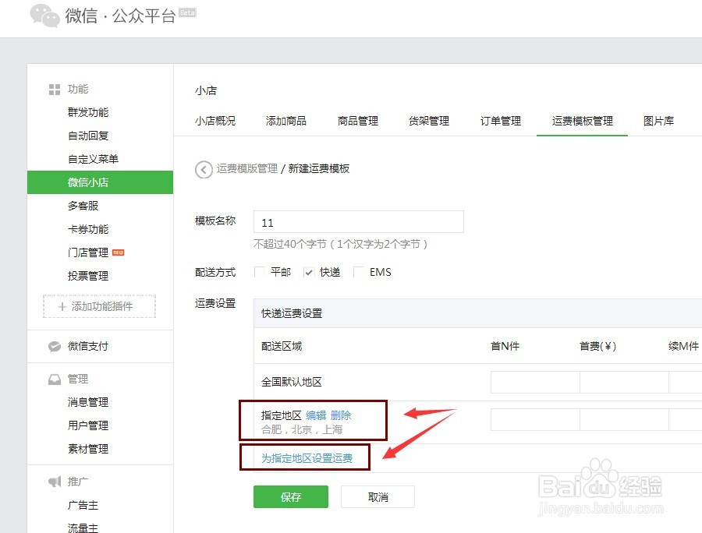
Task: Click 删除 link for 指定地区
Action: pos(341,415)
